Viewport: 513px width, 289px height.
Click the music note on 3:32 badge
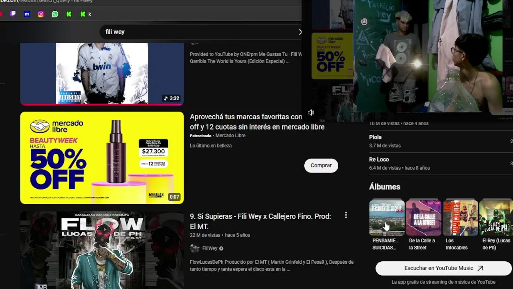coord(166,98)
